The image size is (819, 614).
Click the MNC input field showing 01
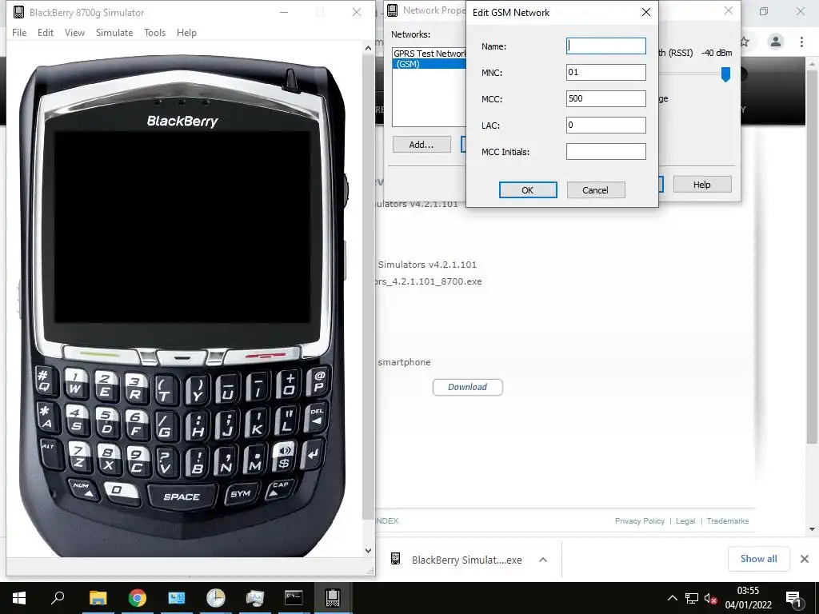(606, 72)
